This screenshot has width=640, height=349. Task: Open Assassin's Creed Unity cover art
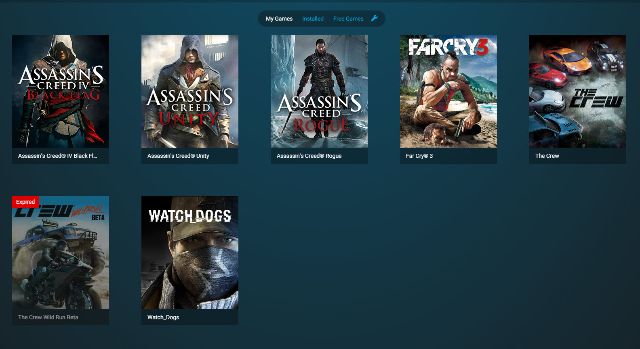click(x=190, y=91)
